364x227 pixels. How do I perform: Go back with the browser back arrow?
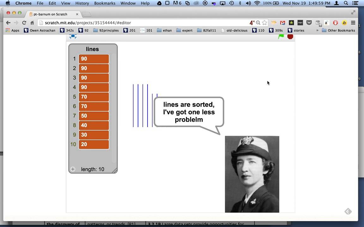(8, 23)
